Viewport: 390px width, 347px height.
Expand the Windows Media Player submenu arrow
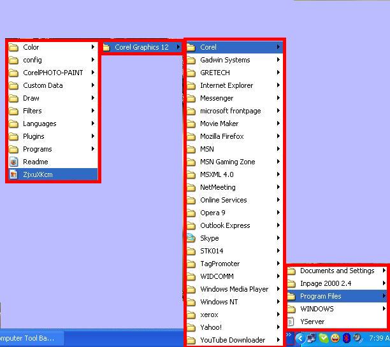point(278,288)
